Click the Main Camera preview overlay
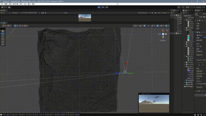Screen dimensions: 206x116 (154, 103)
